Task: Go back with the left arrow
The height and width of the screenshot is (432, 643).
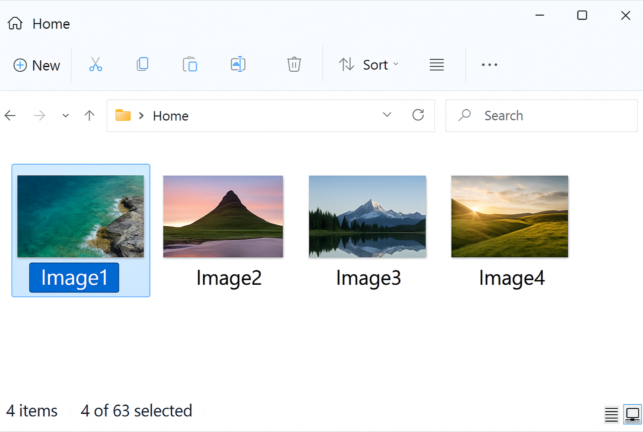Action: [10, 115]
